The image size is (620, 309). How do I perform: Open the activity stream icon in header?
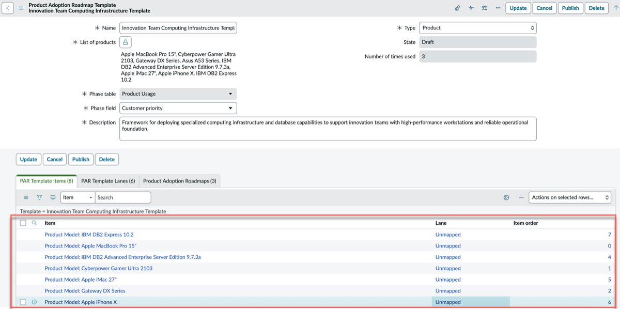pyautogui.click(x=471, y=8)
